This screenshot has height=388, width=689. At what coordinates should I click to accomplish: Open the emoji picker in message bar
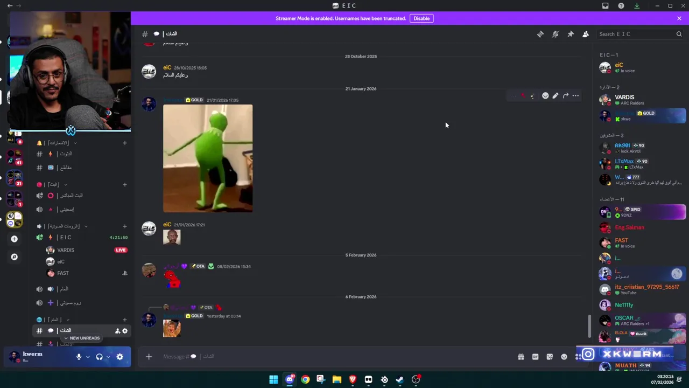point(564,357)
